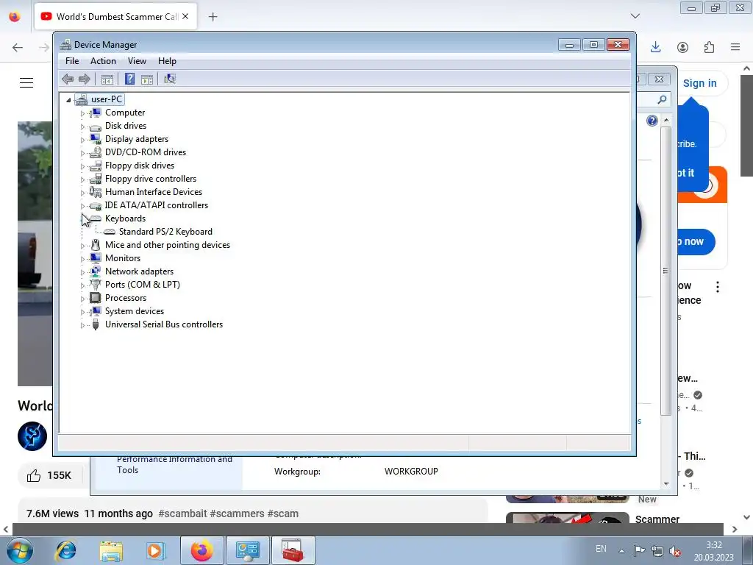Expand the Processors category
The height and width of the screenshot is (565, 753).
click(82, 299)
